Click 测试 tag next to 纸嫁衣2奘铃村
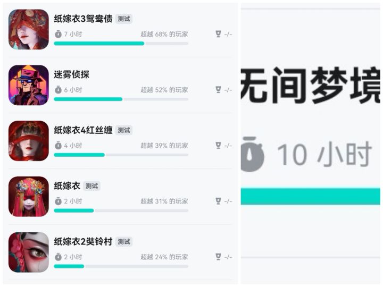Image resolution: width=383 pixels, height=287 pixels. [x=124, y=242]
